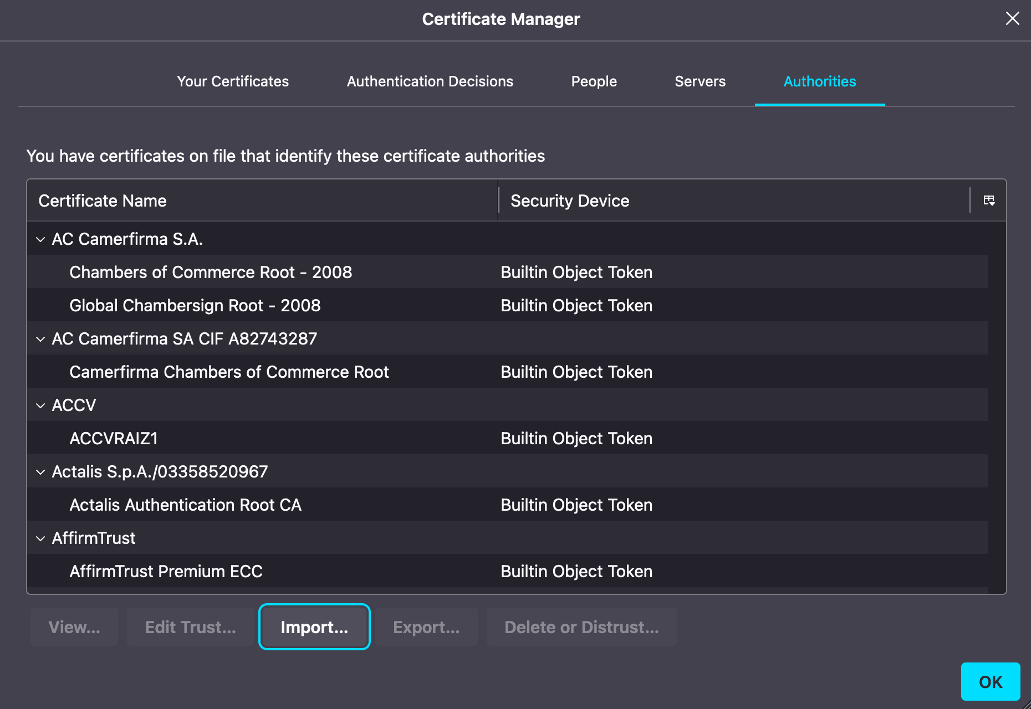Viewport: 1031px width, 709px height.
Task: Select the Servers tab
Action: pyautogui.click(x=700, y=81)
